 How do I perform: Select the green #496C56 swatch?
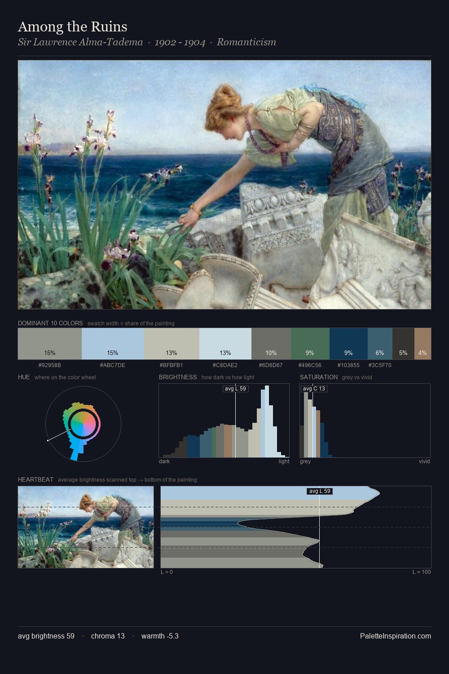pos(310,344)
